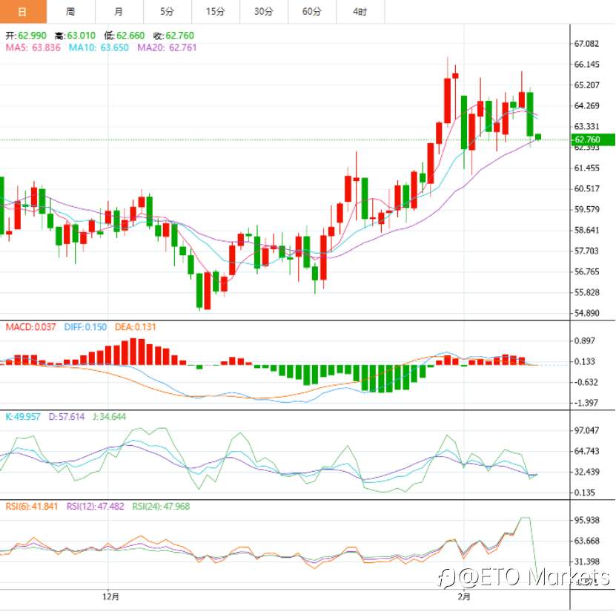Screen dimensions: 616x612
Task: Select the 30分 timeframe
Action: [263, 12]
